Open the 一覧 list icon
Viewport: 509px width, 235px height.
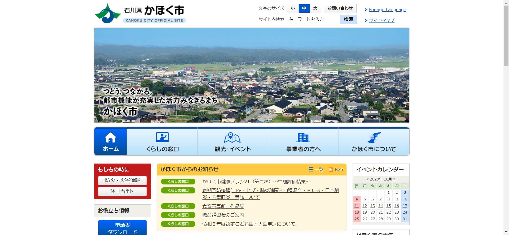pyautogui.click(x=311, y=169)
